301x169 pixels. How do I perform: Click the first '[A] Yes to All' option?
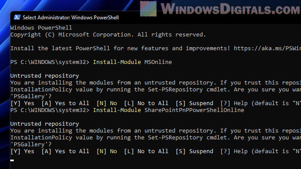[x=65, y=103]
